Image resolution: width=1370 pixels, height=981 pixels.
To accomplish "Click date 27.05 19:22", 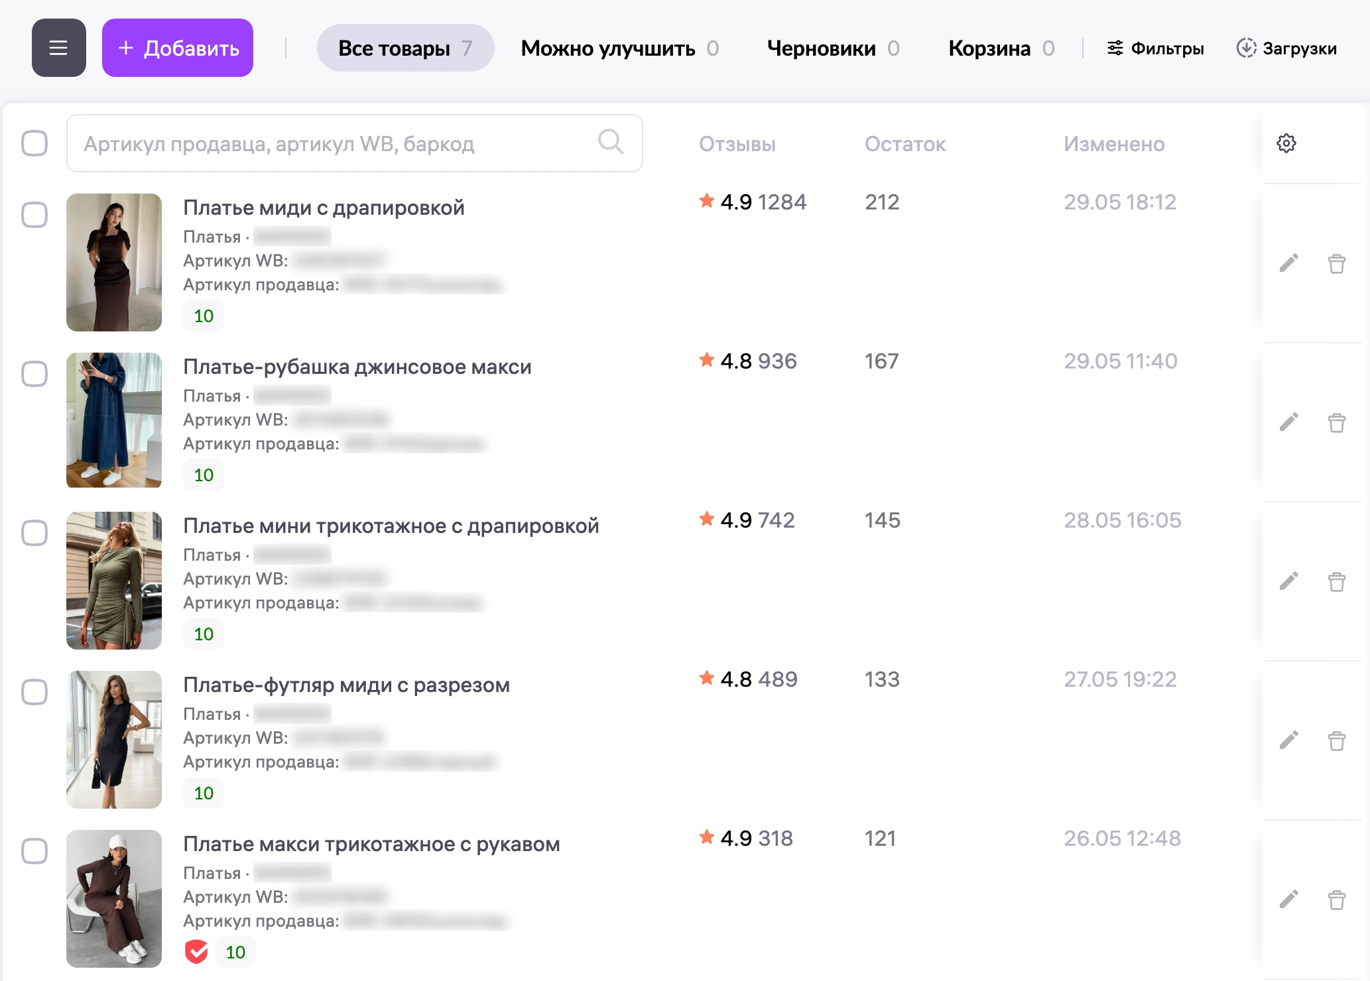I will pos(1120,679).
